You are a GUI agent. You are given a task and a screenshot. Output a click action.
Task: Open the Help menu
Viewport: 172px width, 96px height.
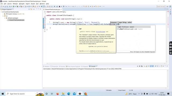pyautogui.click(x=47, y=4)
